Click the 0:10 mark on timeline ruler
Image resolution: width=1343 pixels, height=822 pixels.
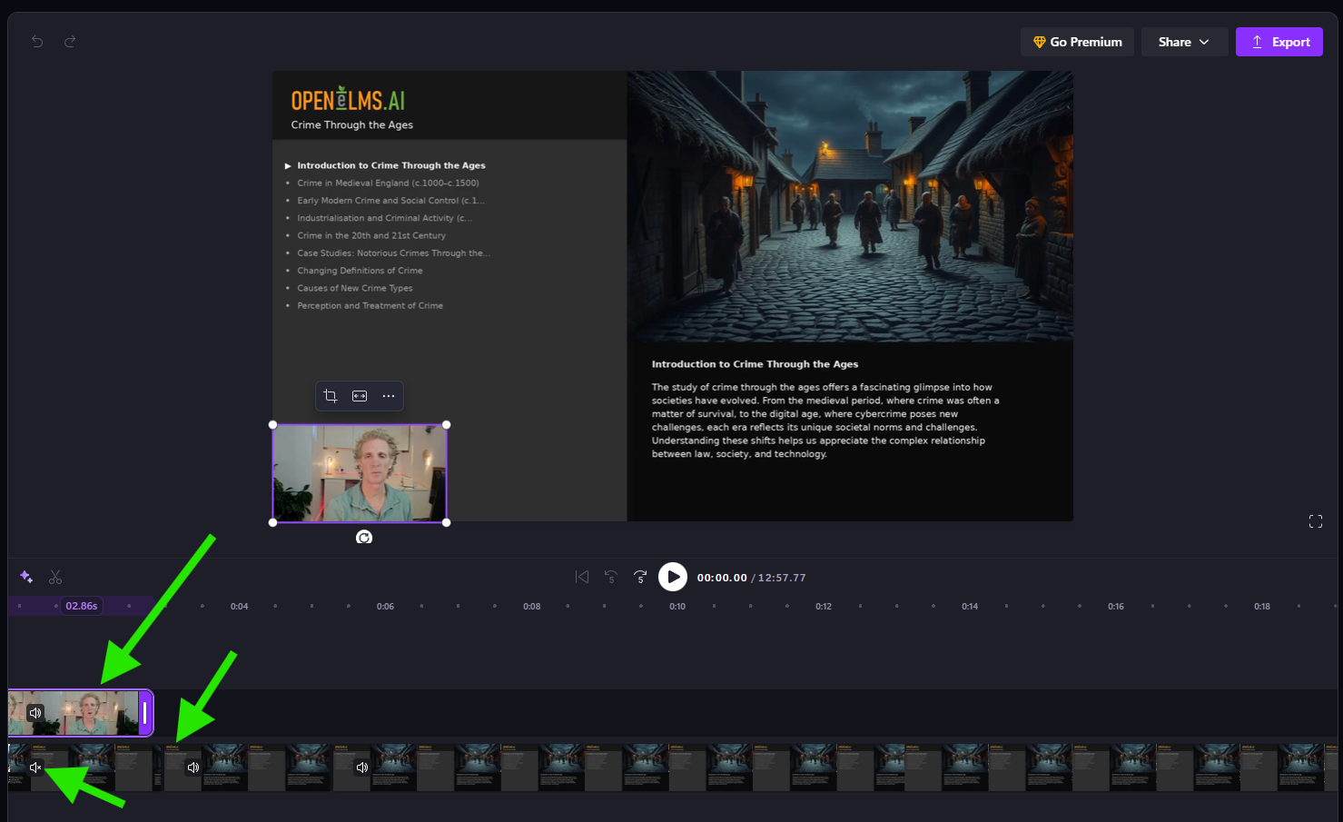677,607
